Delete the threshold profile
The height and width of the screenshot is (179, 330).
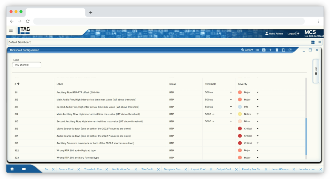click(277, 50)
